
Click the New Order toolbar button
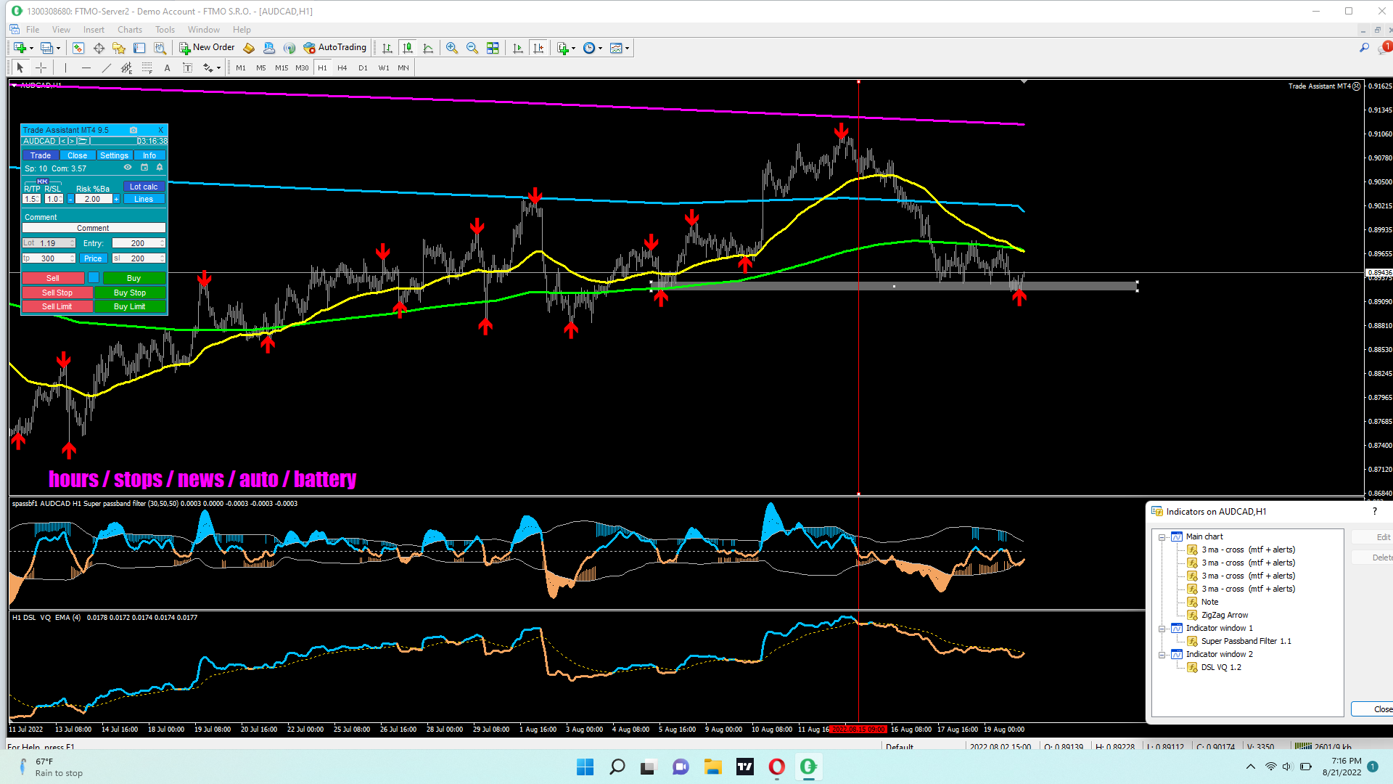[x=207, y=48]
